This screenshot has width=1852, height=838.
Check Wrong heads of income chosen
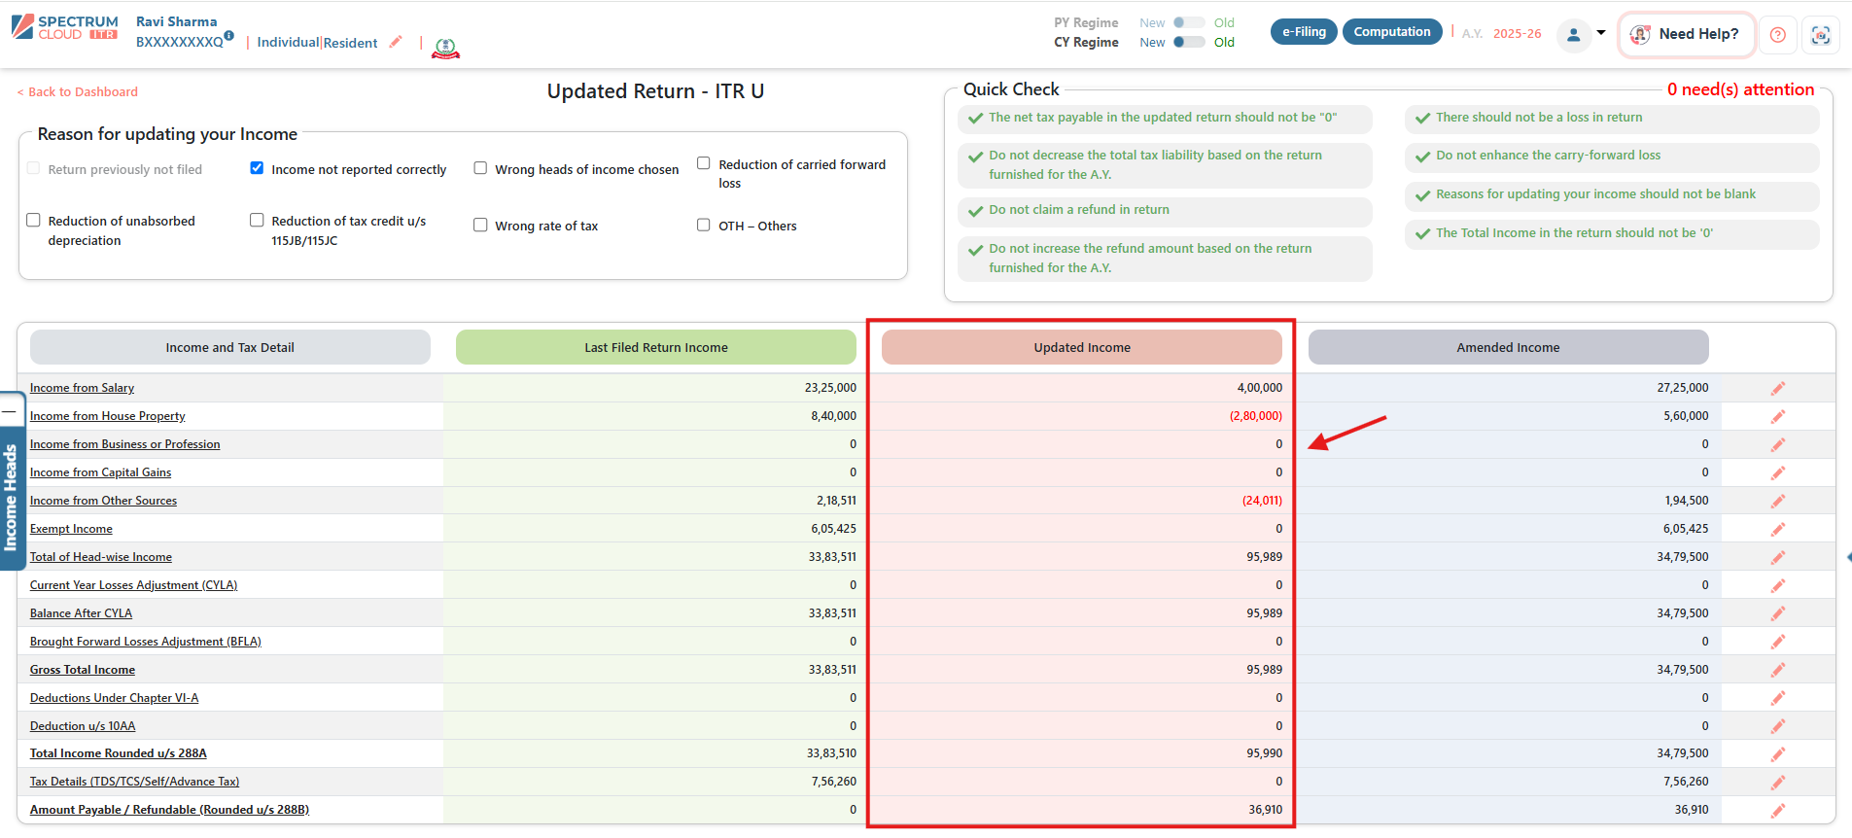[x=480, y=167]
